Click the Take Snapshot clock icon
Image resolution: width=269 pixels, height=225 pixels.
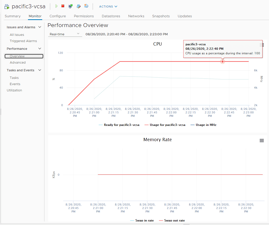click(x=86, y=6)
